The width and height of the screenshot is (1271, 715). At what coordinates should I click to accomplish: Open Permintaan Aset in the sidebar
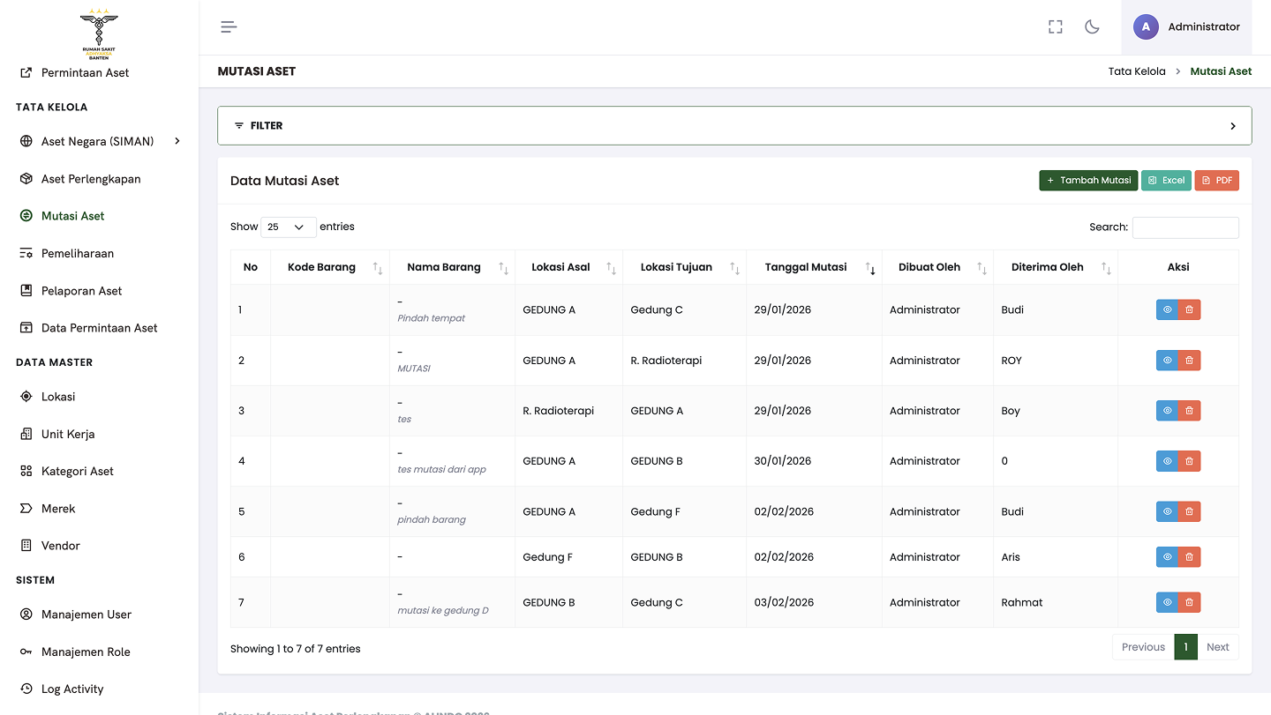[x=85, y=72]
